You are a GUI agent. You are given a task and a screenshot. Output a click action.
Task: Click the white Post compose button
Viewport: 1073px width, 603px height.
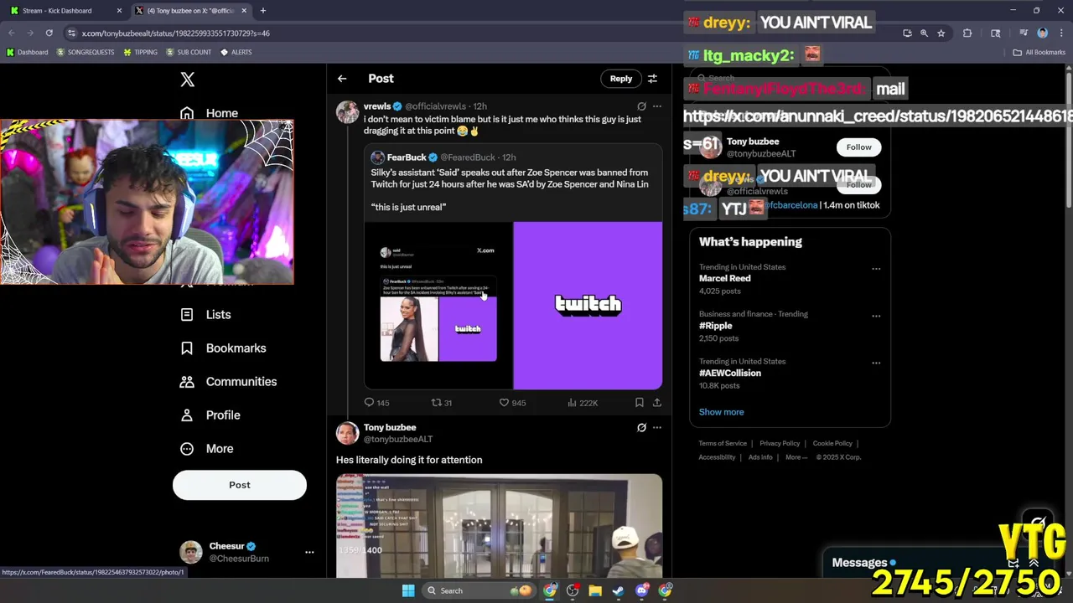click(240, 485)
